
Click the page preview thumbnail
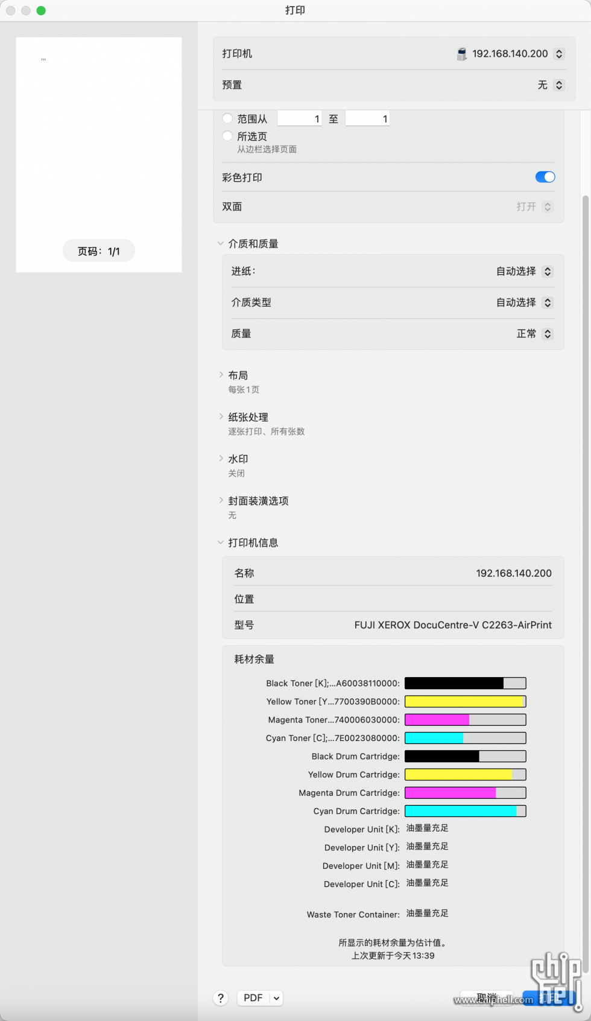pyautogui.click(x=99, y=154)
